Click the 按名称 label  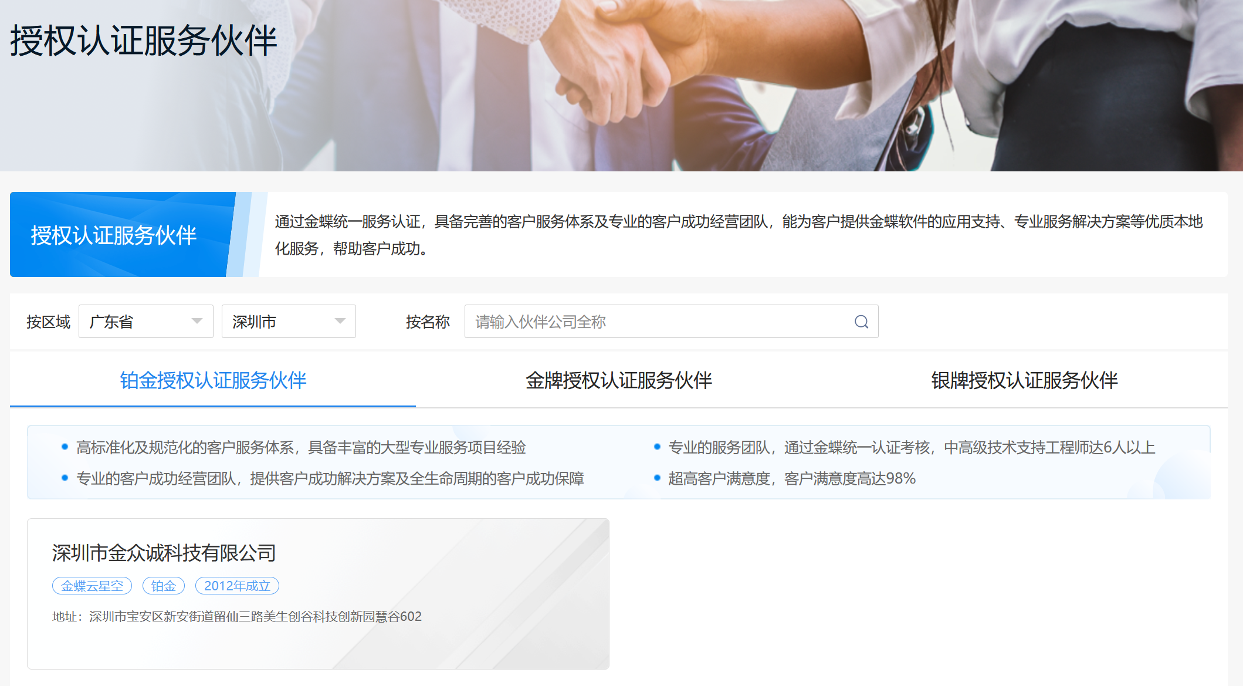click(428, 322)
